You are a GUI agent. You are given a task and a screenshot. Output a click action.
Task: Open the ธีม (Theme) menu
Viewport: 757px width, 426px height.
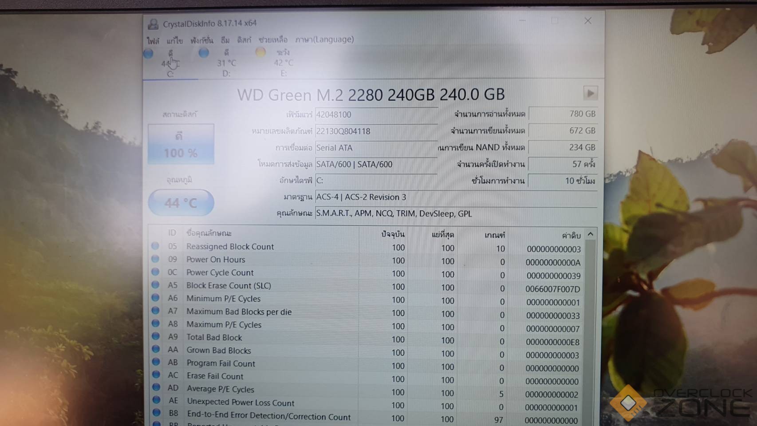(x=225, y=40)
